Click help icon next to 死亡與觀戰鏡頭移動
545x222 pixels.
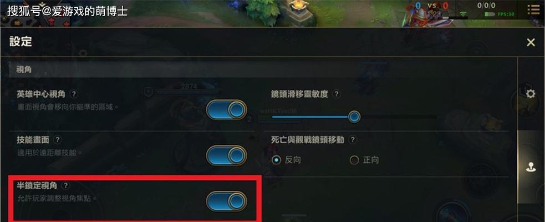coord(353,140)
